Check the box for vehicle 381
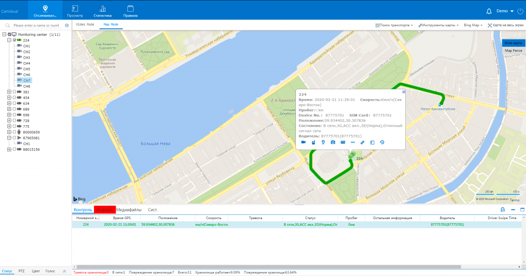526x276 pixels. pos(14,92)
